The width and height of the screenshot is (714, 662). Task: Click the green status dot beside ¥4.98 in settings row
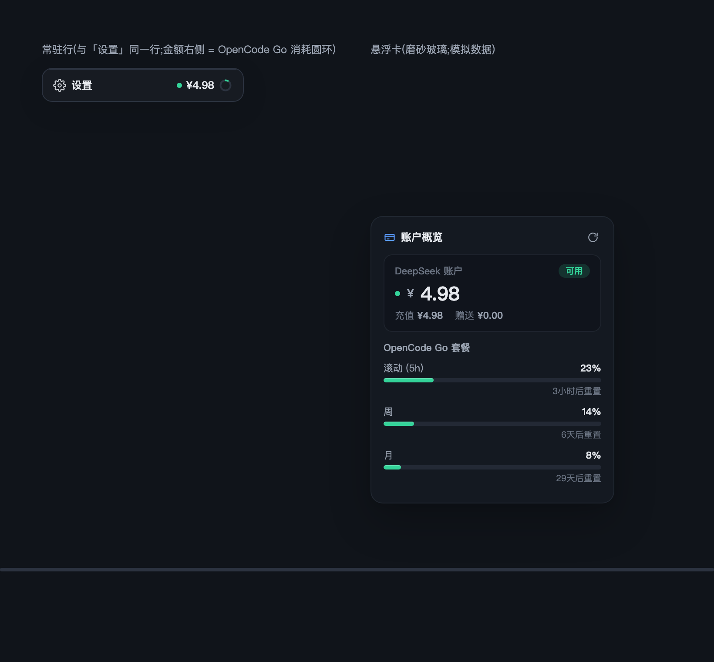tap(179, 85)
